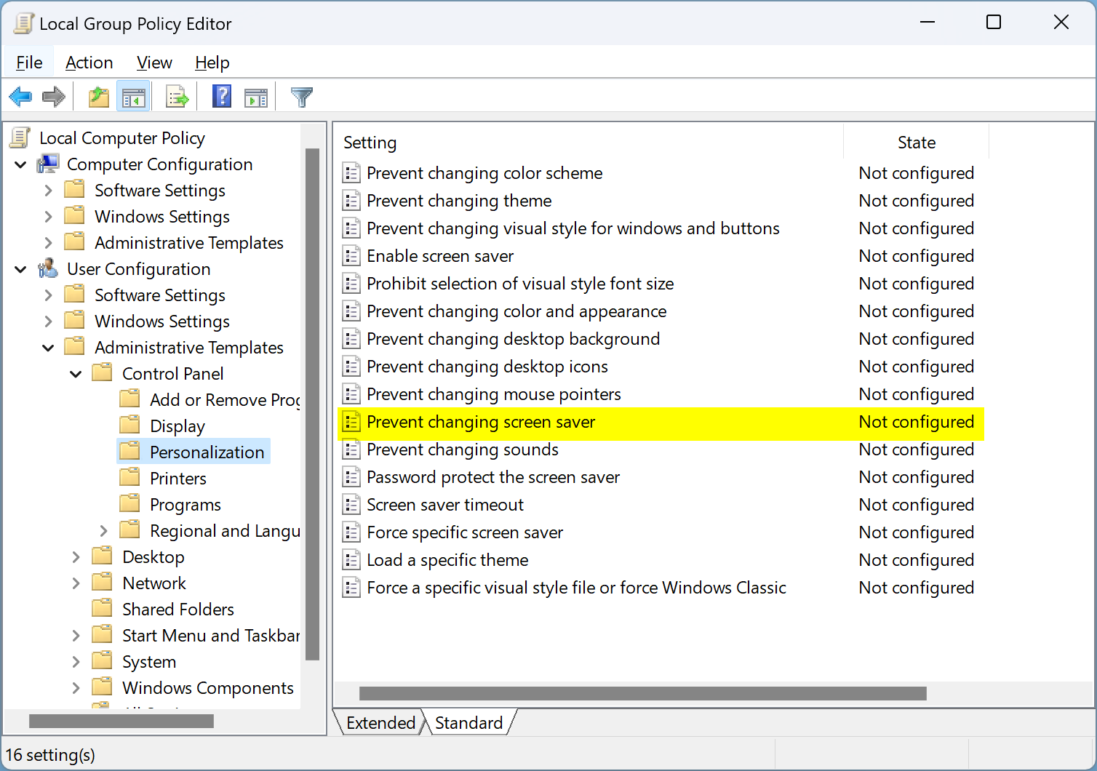1097x771 pixels.
Task: Toggle the Show/Hide Action Pane icon
Action: coord(256,97)
